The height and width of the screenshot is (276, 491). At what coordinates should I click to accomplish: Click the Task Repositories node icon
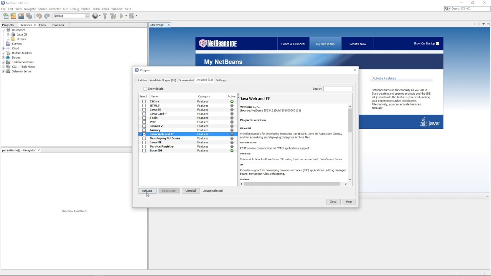click(x=8, y=62)
